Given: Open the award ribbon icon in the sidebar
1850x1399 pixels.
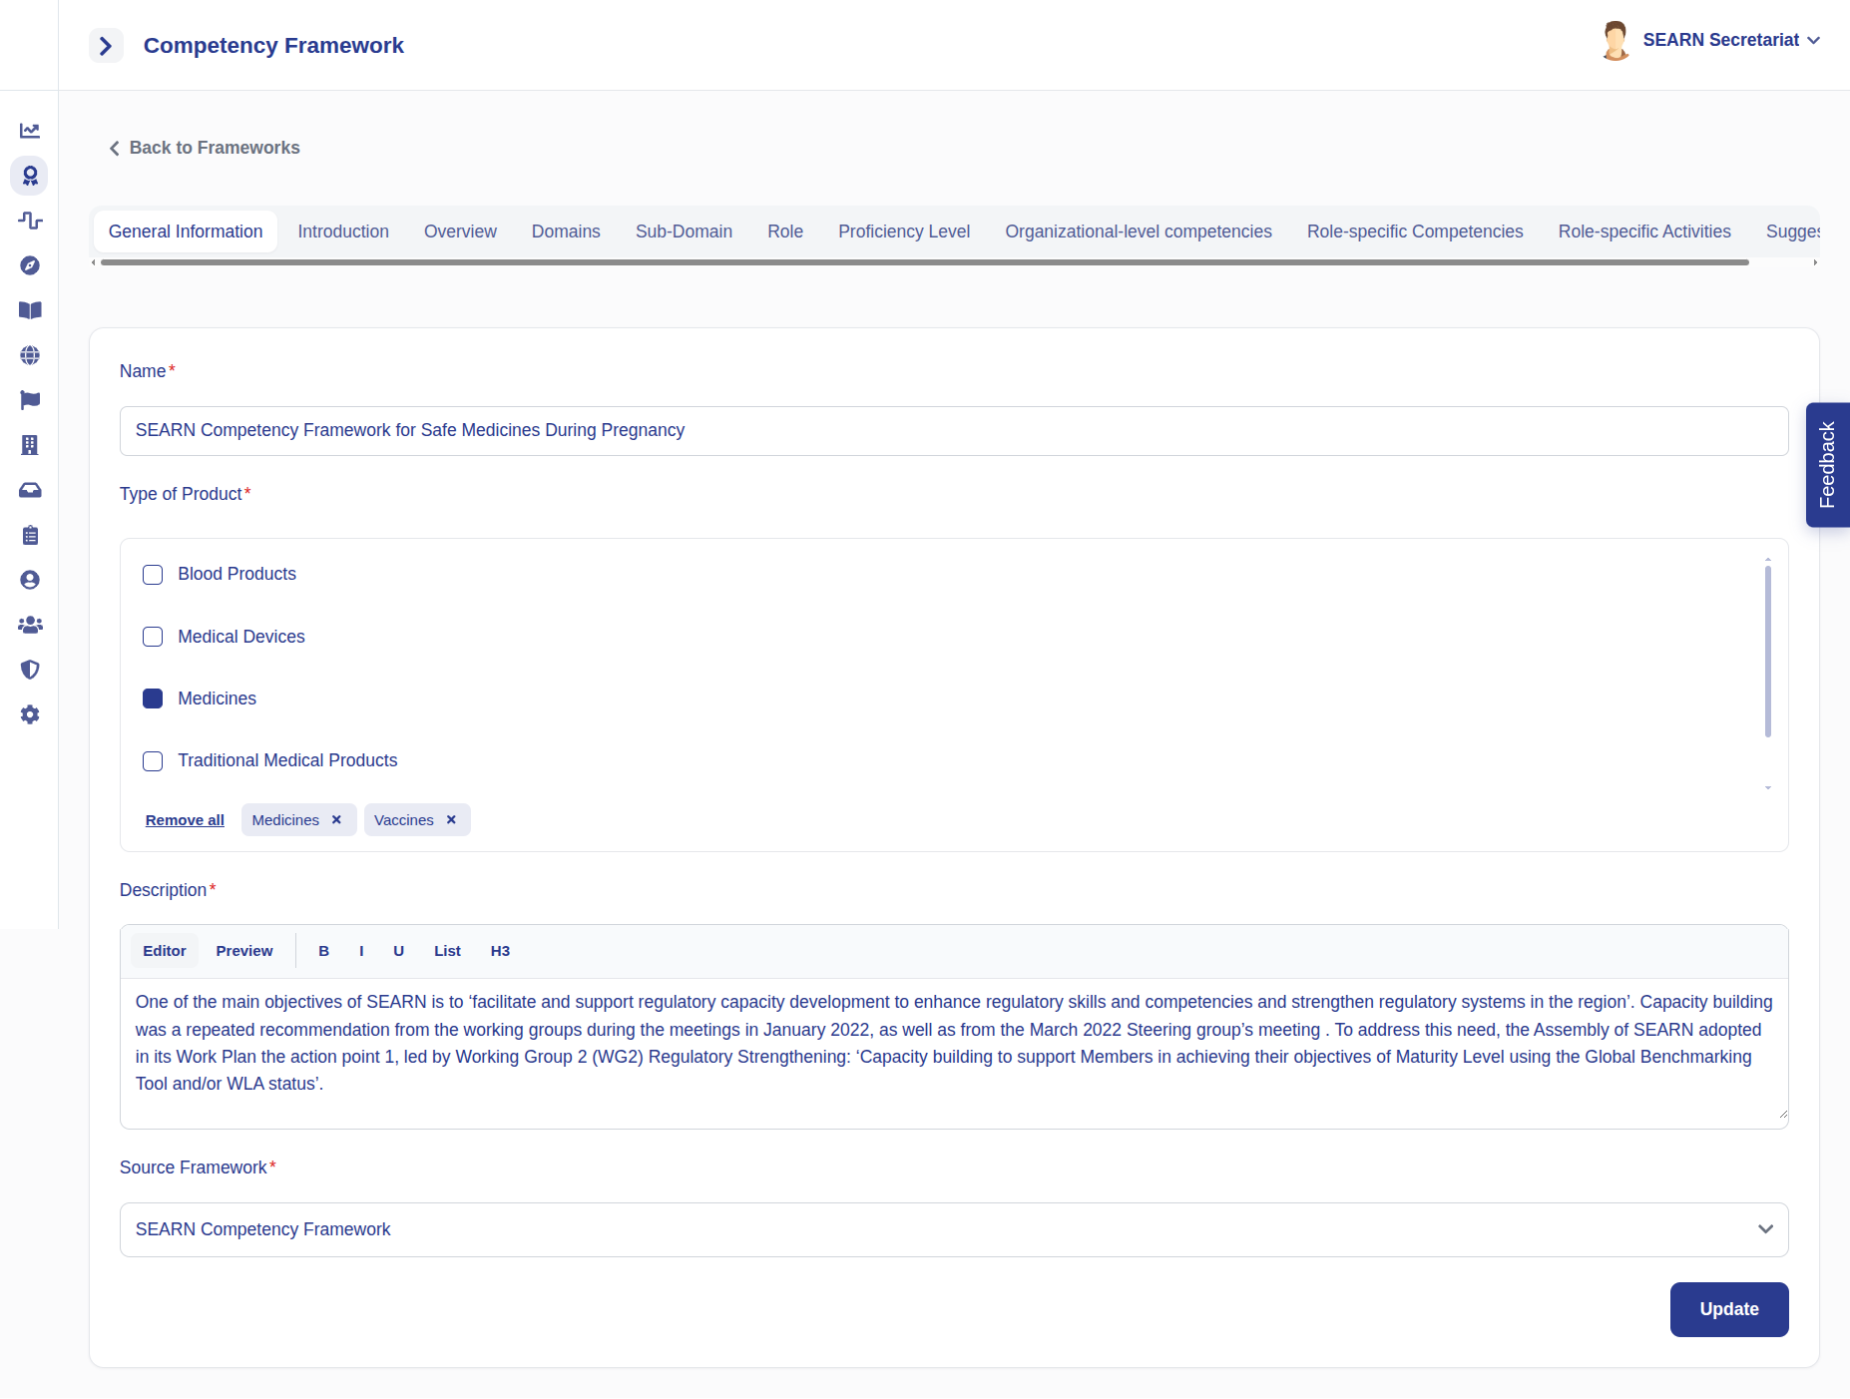Looking at the screenshot, I should pyautogui.click(x=30, y=176).
